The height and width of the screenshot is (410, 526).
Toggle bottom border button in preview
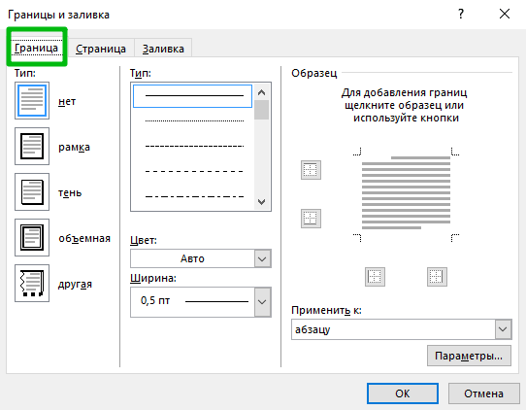[x=311, y=219]
